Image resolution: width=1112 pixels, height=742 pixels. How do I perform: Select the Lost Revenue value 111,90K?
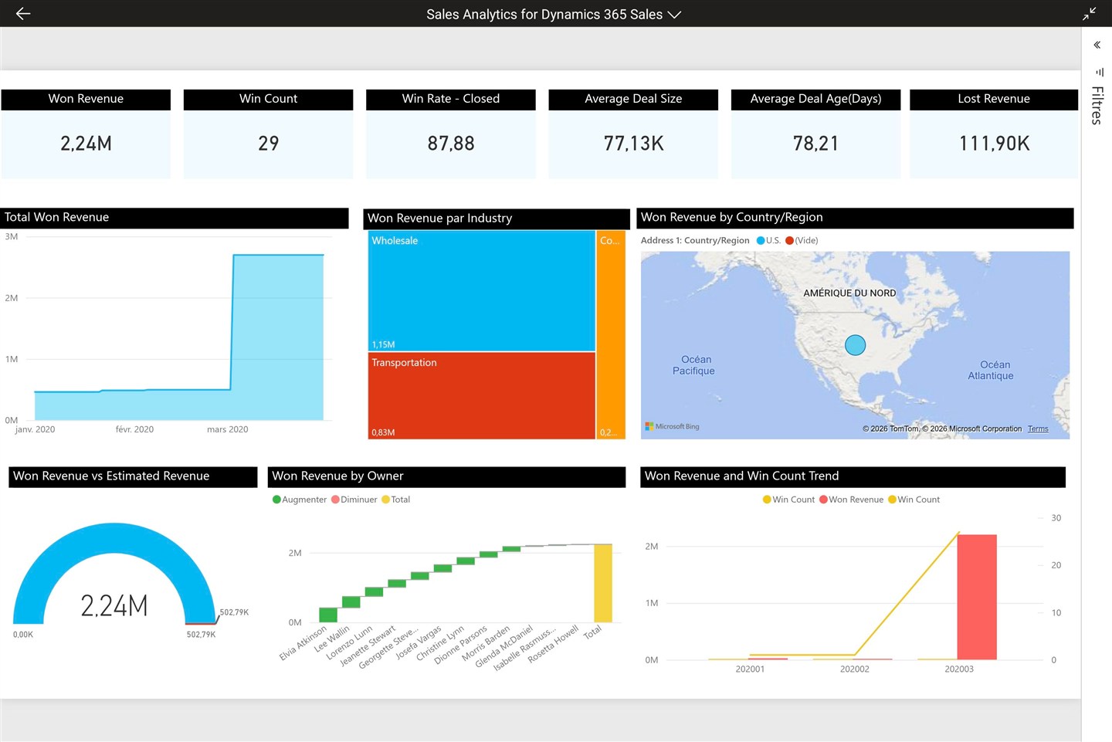coord(994,144)
